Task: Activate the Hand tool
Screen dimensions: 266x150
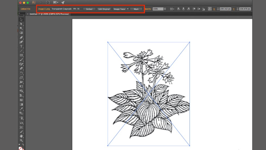Action: tap(21, 136)
